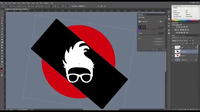The height and width of the screenshot is (112, 200).
Task: Open the Layer menu
Action: point(19,3)
